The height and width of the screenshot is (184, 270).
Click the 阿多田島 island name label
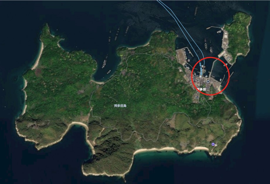pos(120,106)
